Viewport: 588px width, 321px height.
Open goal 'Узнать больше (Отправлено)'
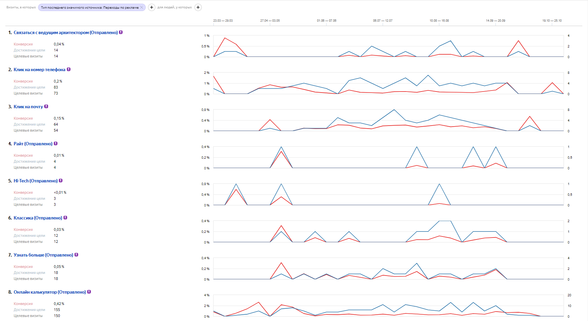click(43, 255)
